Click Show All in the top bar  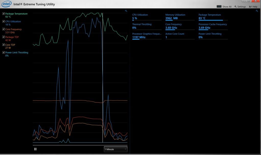(x=227, y=7)
